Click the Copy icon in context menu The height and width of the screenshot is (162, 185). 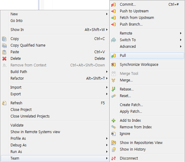tap(4, 39)
